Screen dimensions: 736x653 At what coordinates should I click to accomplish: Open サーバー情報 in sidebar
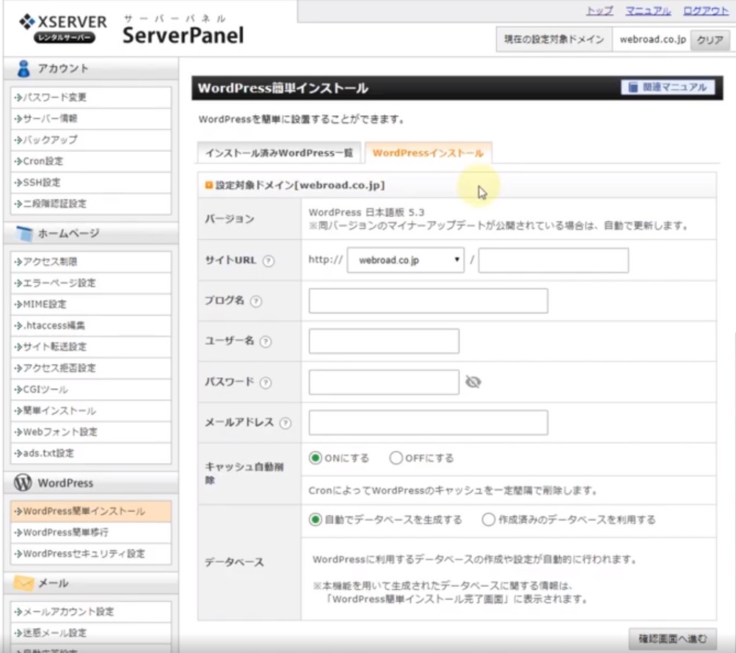(x=91, y=119)
